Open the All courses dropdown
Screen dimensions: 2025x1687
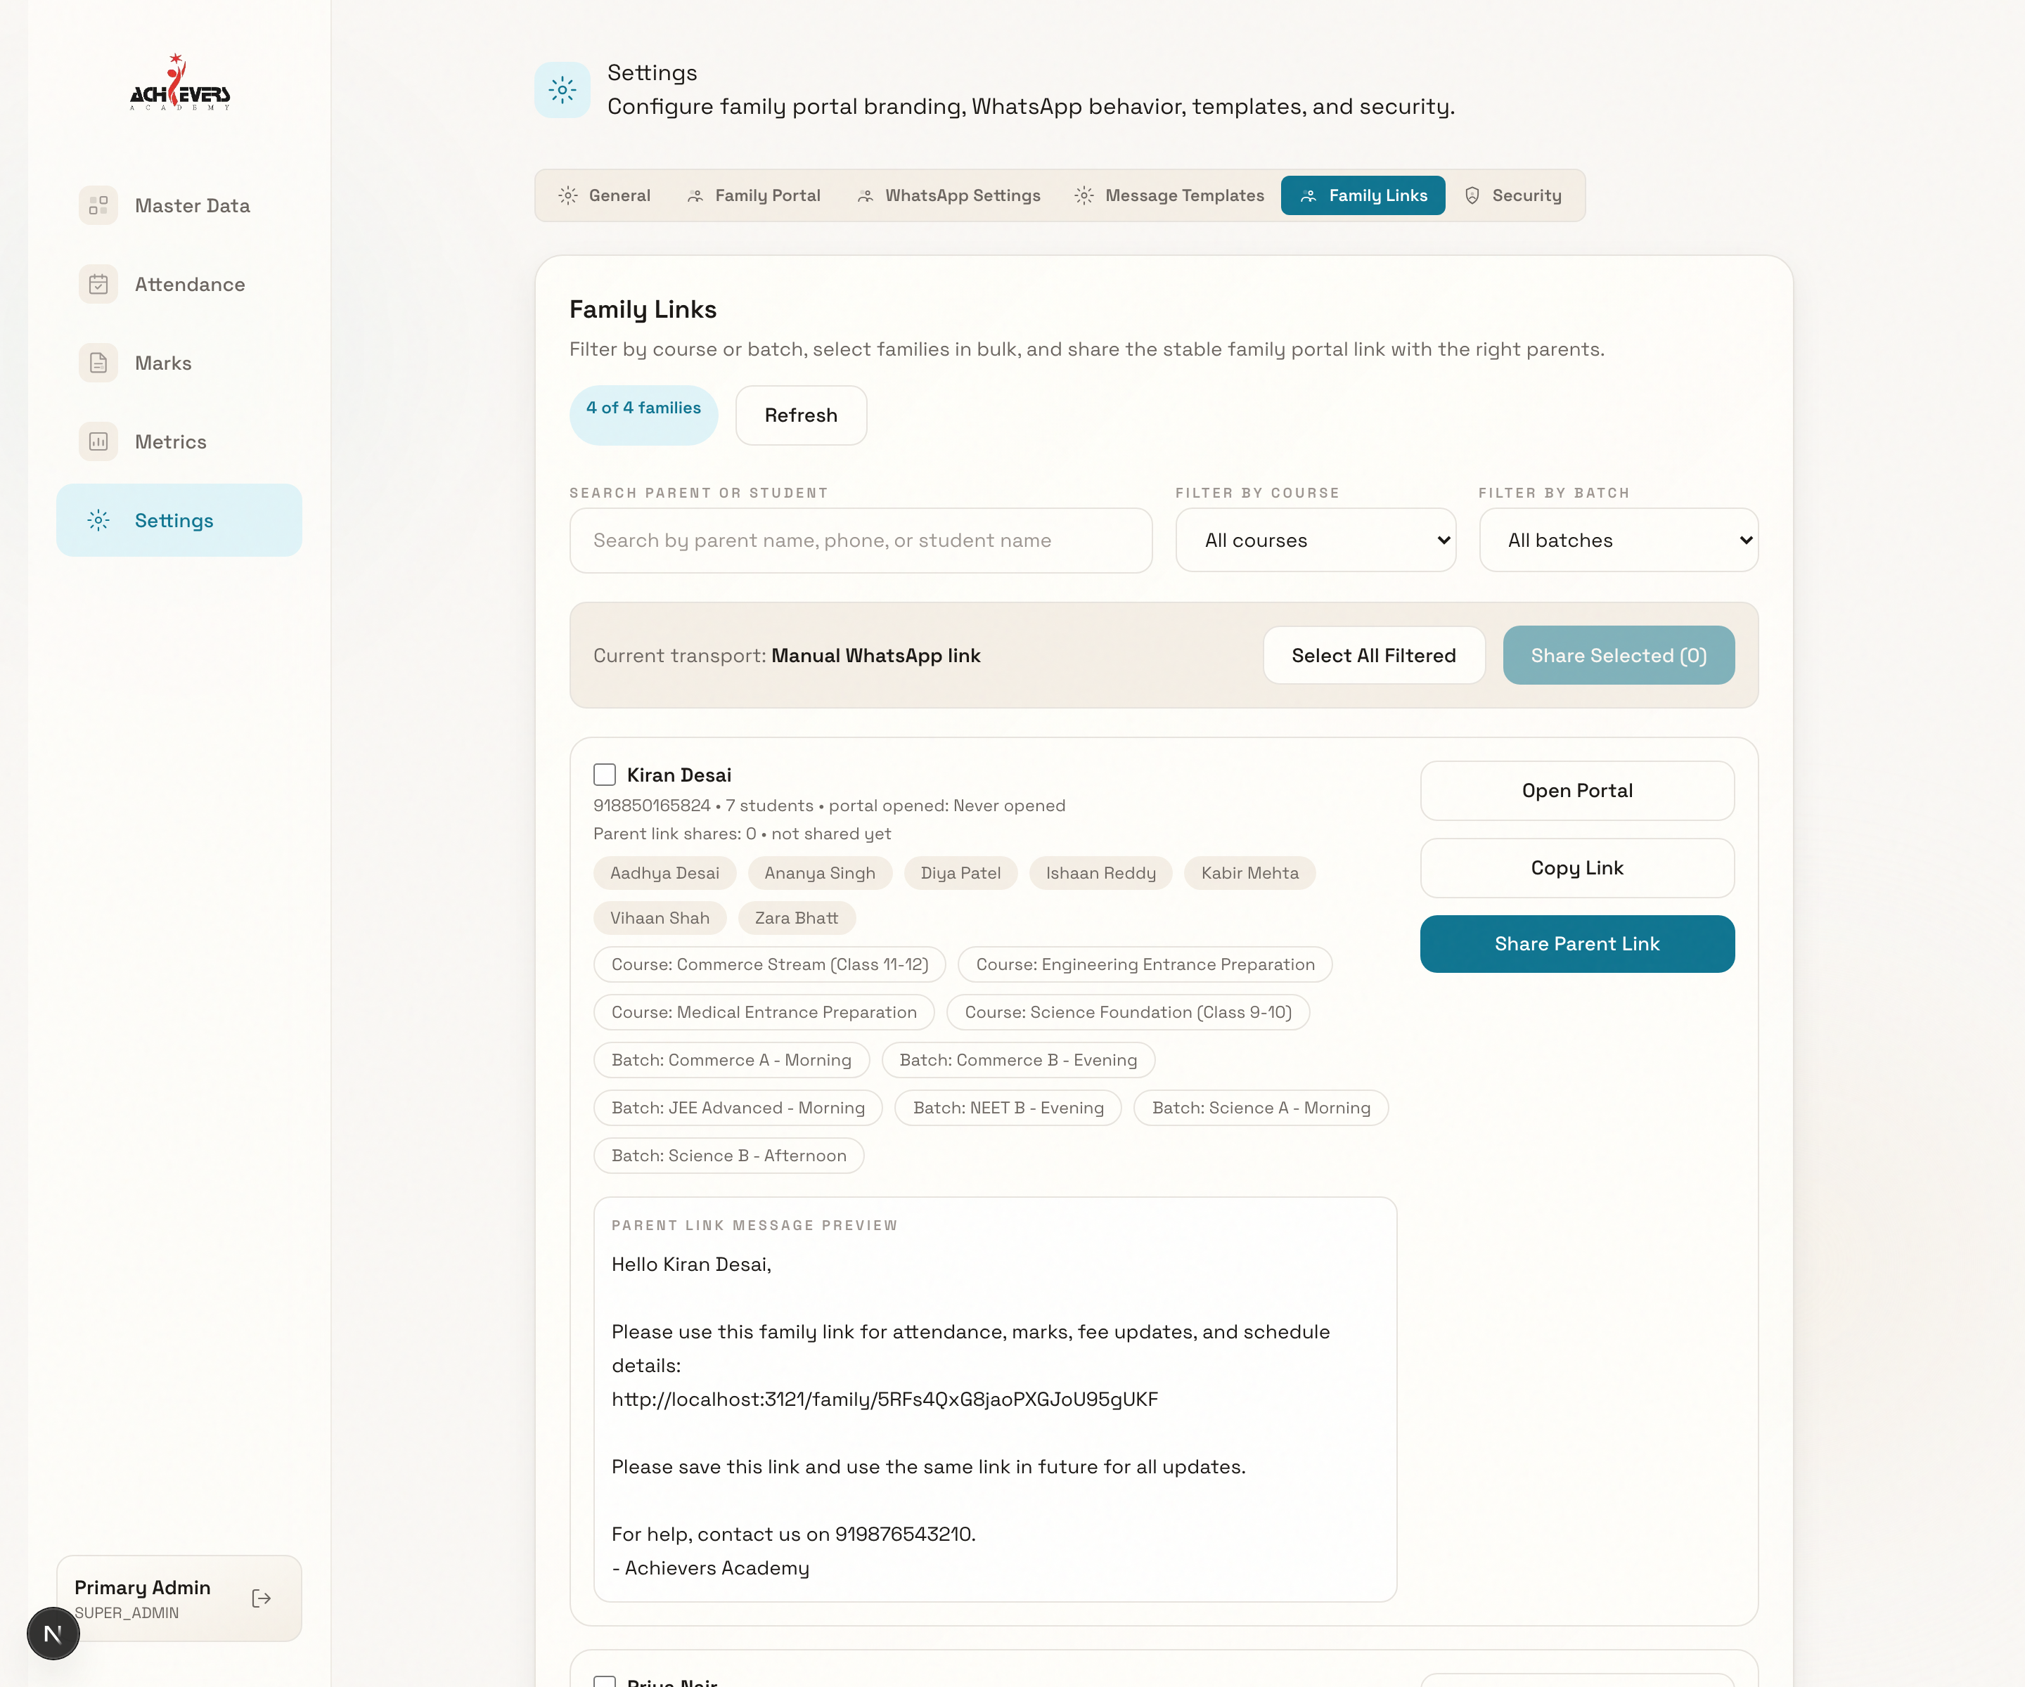(1316, 540)
